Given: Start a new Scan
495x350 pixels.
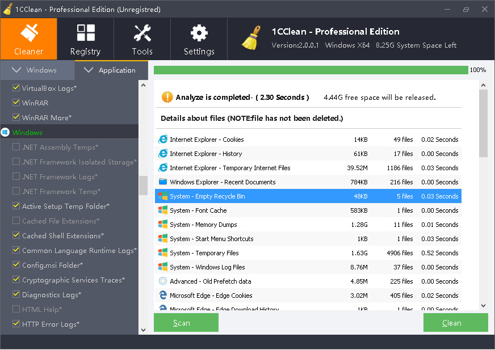Looking at the screenshot, I should (186, 323).
